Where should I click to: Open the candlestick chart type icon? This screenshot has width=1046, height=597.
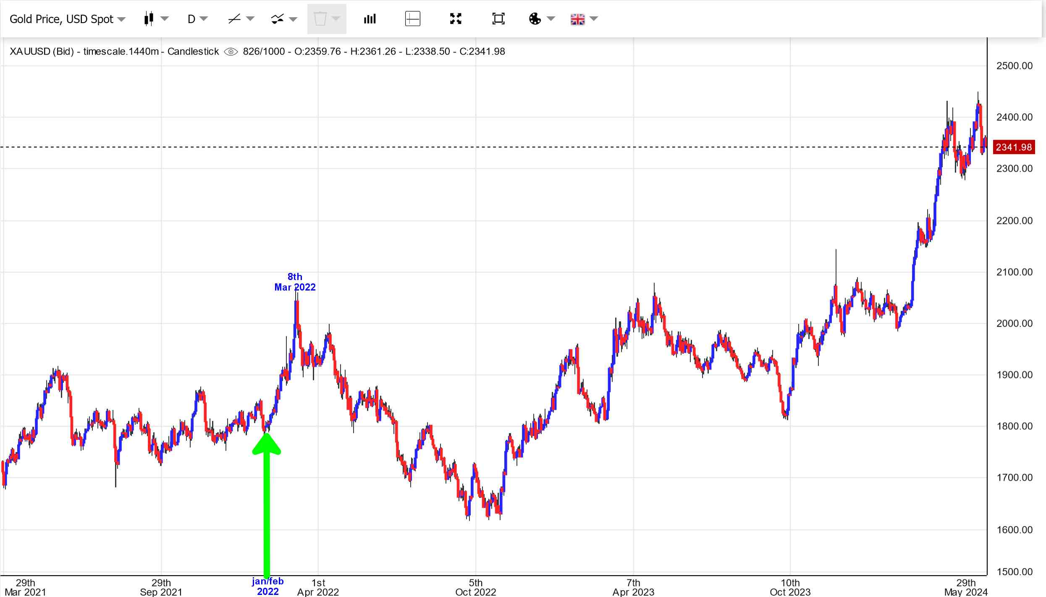(149, 19)
